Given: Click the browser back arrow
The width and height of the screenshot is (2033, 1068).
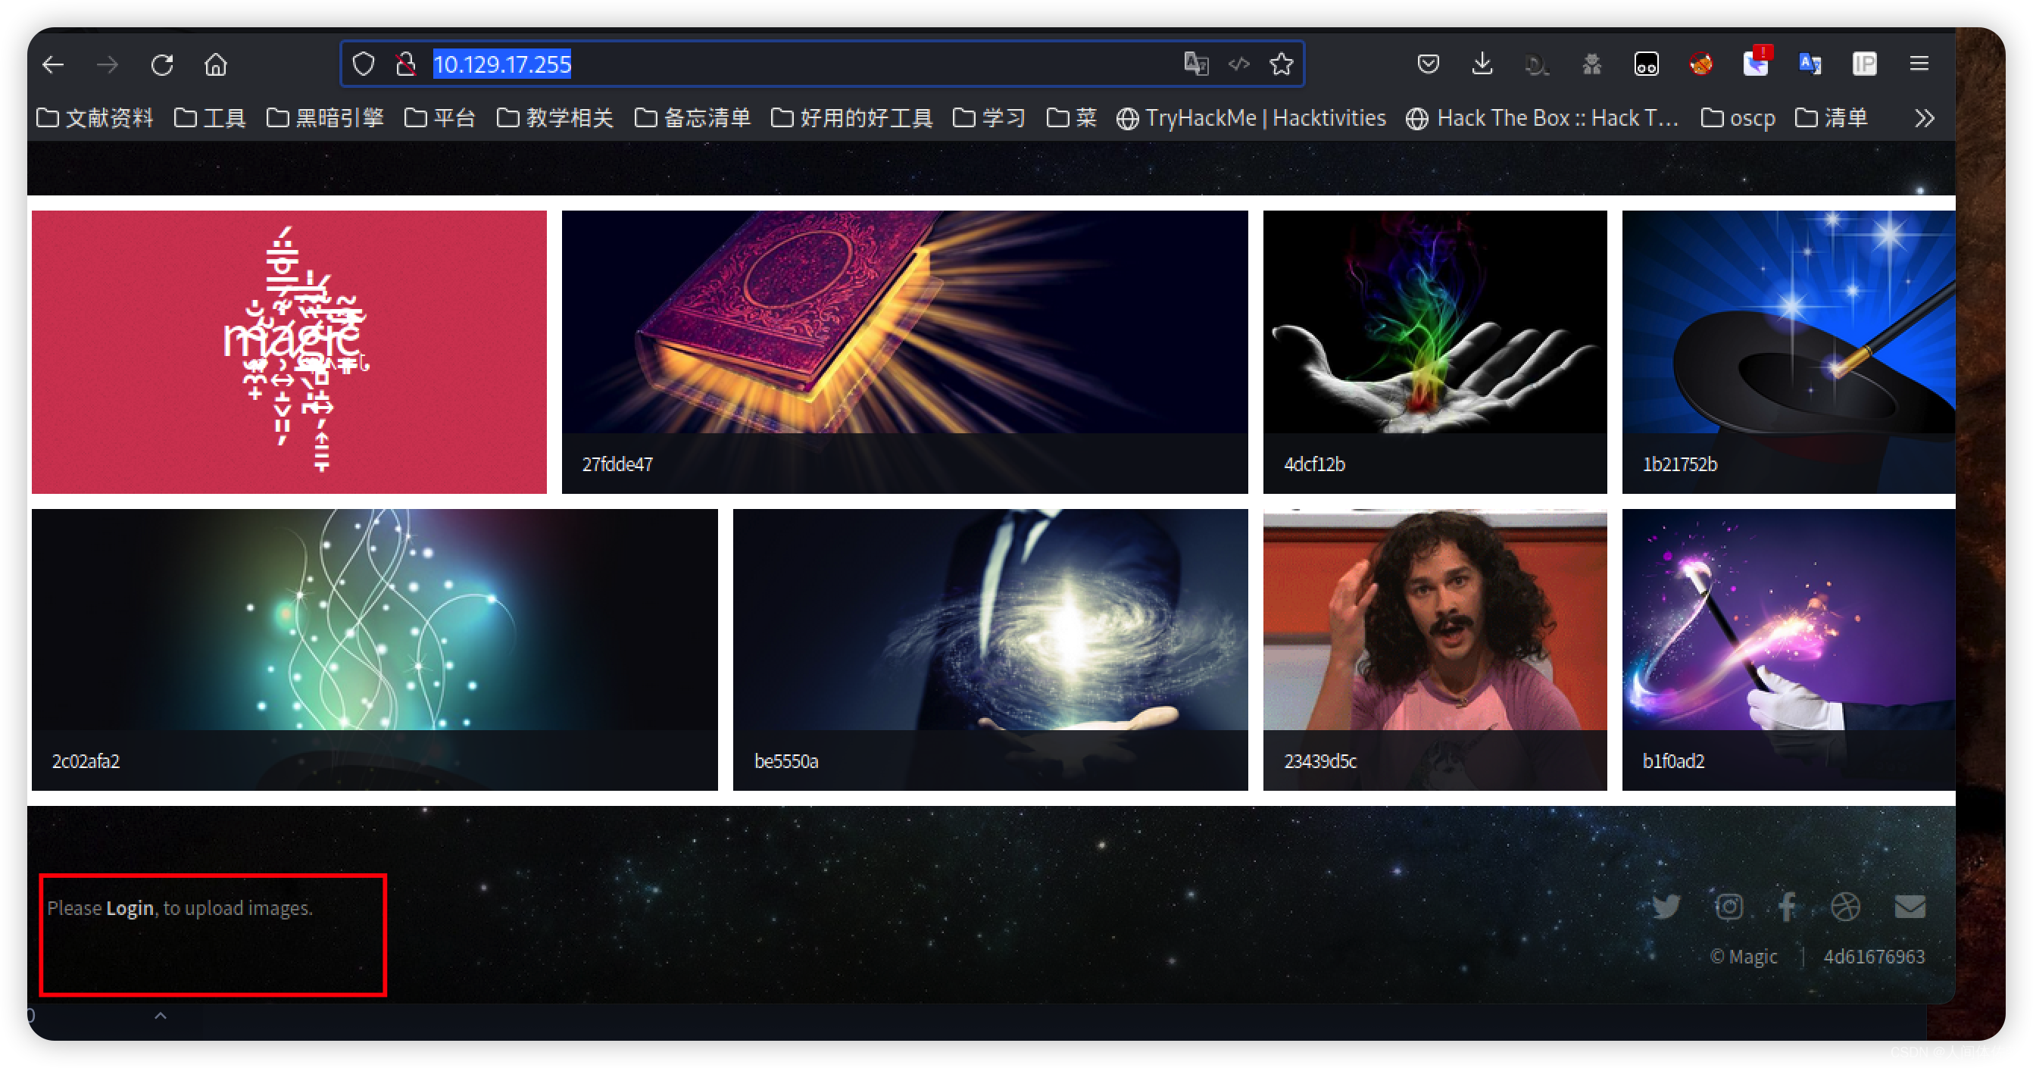Looking at the screenshot, I should pos(53,64).
